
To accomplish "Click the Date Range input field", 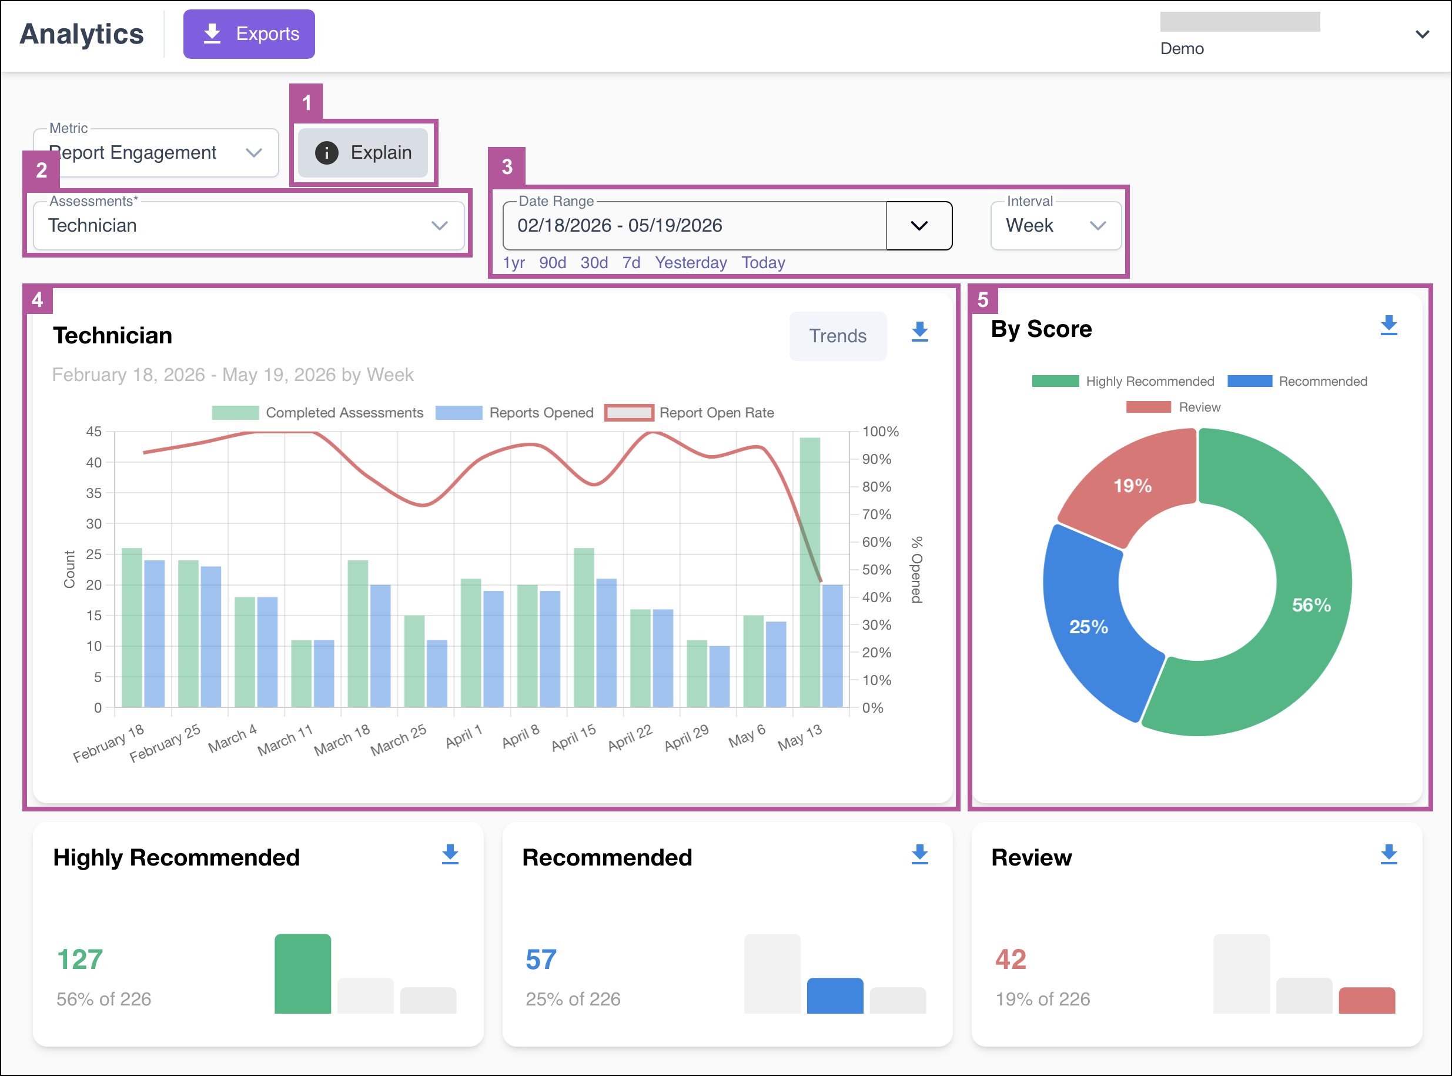I will point(694,225).
